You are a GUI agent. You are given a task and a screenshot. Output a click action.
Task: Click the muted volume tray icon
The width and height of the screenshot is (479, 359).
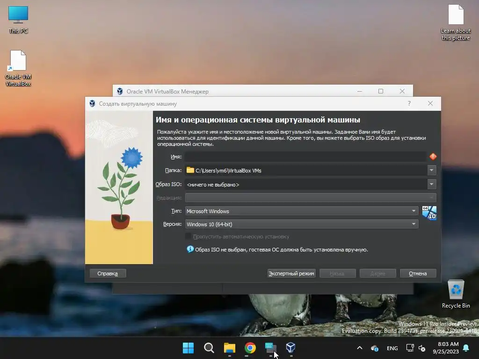pos(422,348)
